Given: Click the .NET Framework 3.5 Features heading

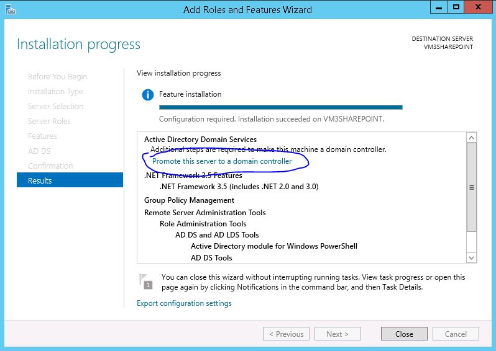Looking at the screenshot, I should coord(193,175).
